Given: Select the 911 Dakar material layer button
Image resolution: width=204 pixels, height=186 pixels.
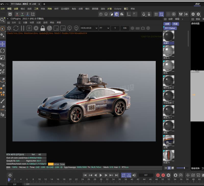Looking at the screenshot, I should tap(170, 28).
